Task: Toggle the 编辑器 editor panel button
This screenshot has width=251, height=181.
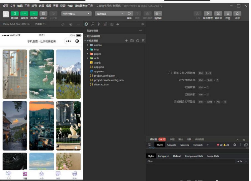Action: point(24,14)
